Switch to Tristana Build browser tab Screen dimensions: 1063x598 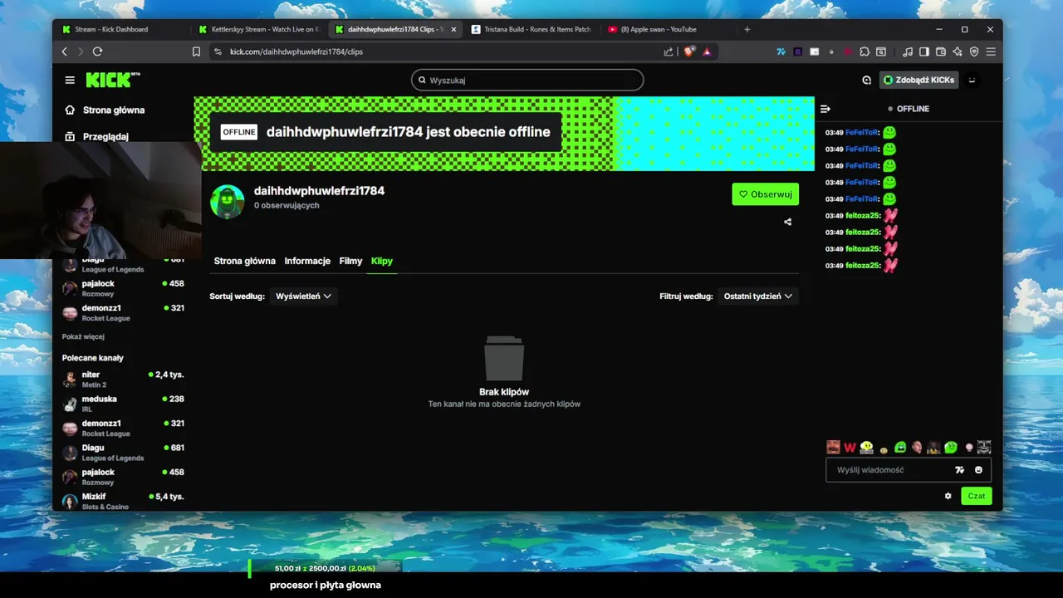click(532, 29)
